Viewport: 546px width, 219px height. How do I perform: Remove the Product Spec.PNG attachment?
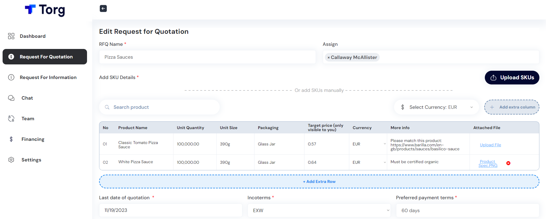point(508,163)
